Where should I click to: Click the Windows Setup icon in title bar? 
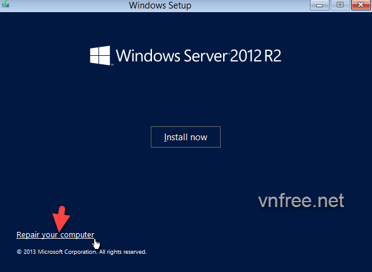click(x=5, y=5)
